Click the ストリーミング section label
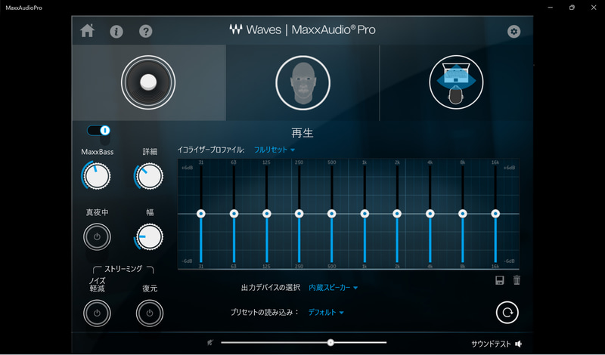 (x=123, y=269)
